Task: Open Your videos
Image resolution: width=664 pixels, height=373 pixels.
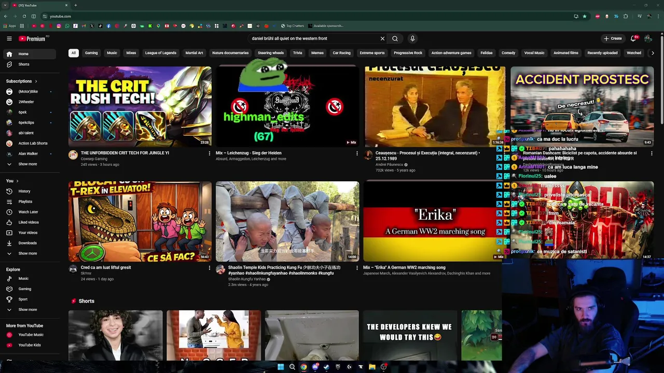Action: (30, 233)
